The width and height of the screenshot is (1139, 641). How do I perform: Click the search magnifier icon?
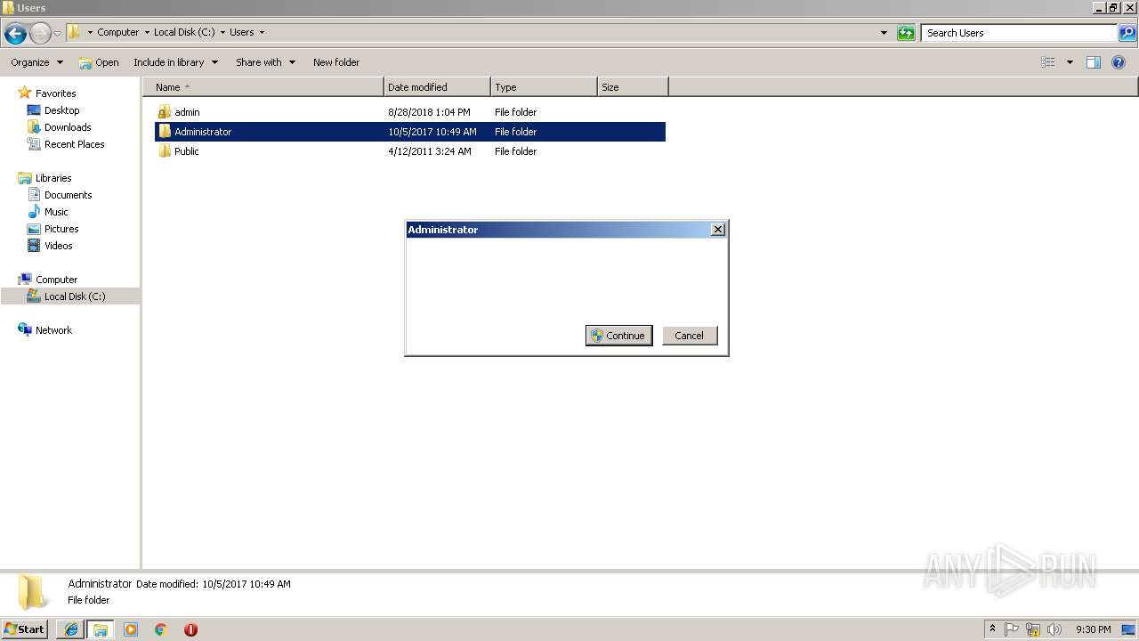1127,33
